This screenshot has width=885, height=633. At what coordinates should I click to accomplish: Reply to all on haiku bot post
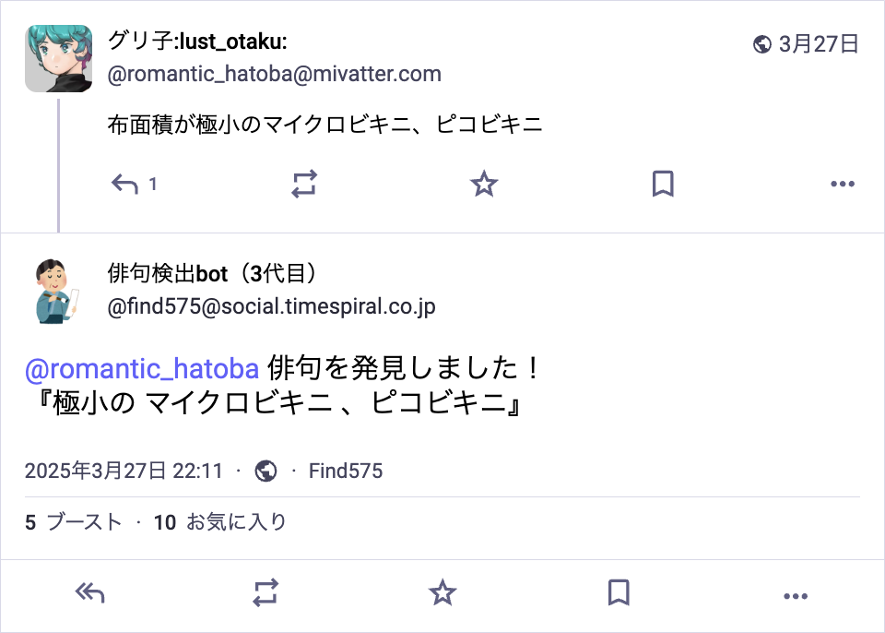tap(89, 593)
